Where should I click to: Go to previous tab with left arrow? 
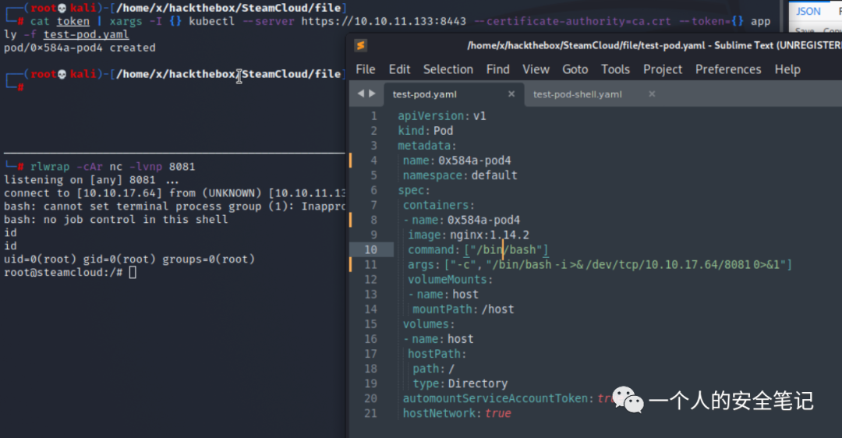360,94
